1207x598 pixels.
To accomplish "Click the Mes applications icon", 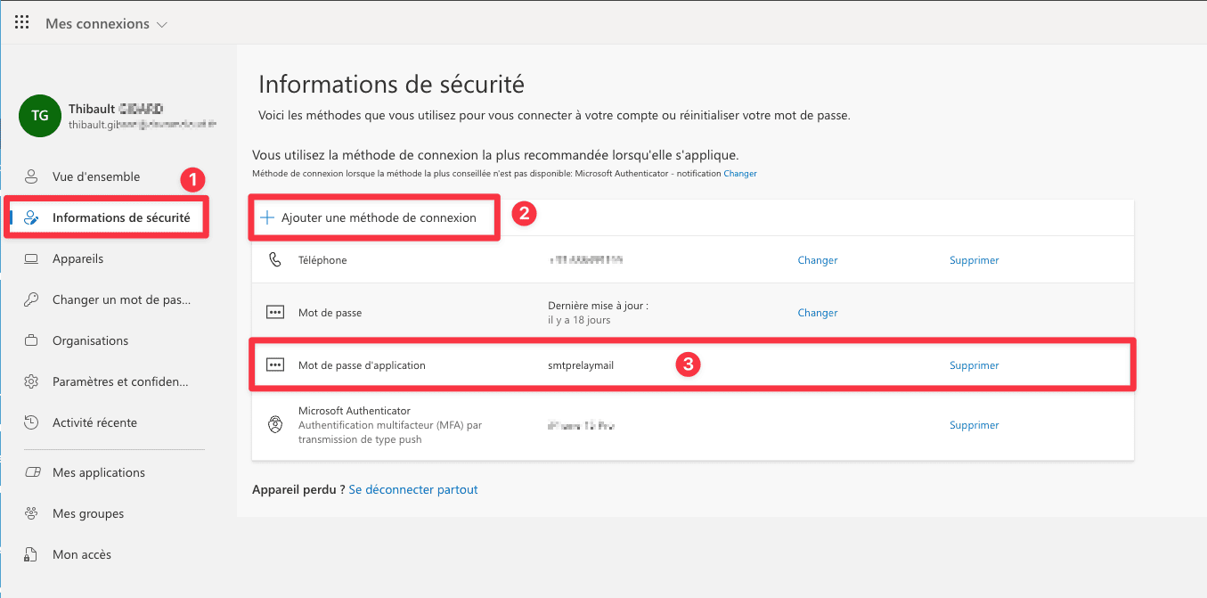I will [32, 472].
